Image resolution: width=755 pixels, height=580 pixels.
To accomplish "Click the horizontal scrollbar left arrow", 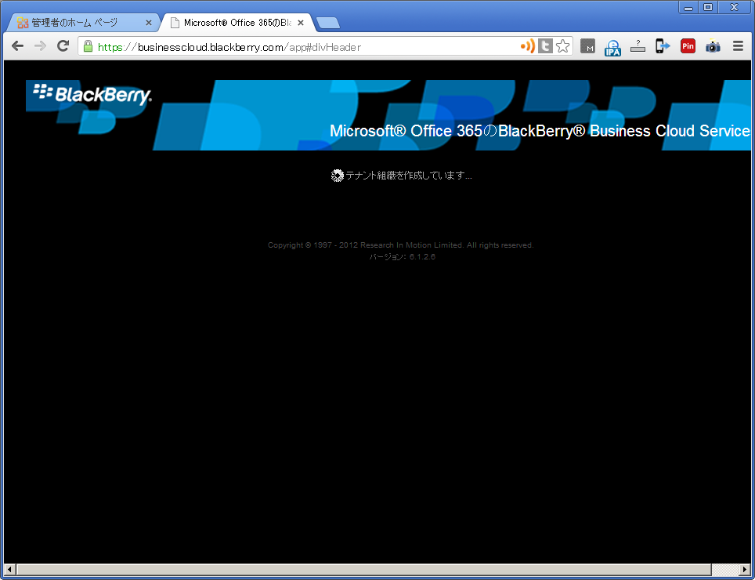I will (9, 570).
